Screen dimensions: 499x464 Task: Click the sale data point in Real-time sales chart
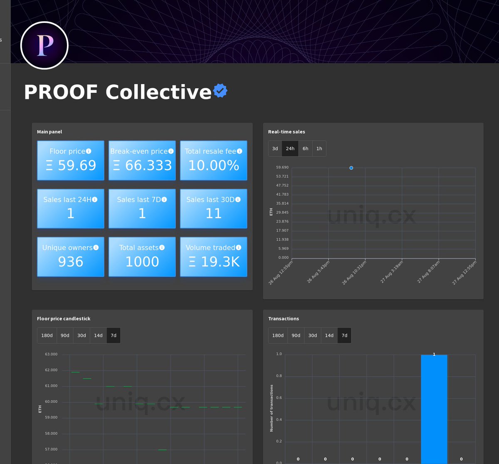(x=351, y=168)
